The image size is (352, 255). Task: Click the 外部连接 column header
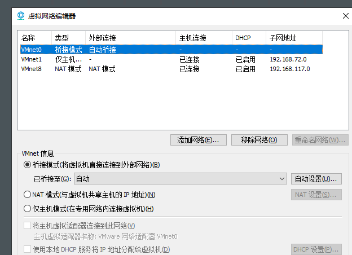click(130, 38)
